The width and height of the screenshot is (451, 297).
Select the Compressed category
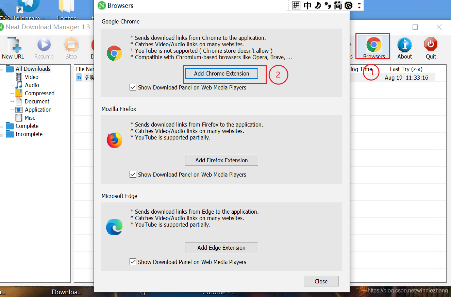(x=39, y=93)
